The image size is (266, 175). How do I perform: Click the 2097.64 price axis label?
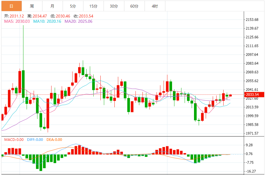click(x=252, y=55)
